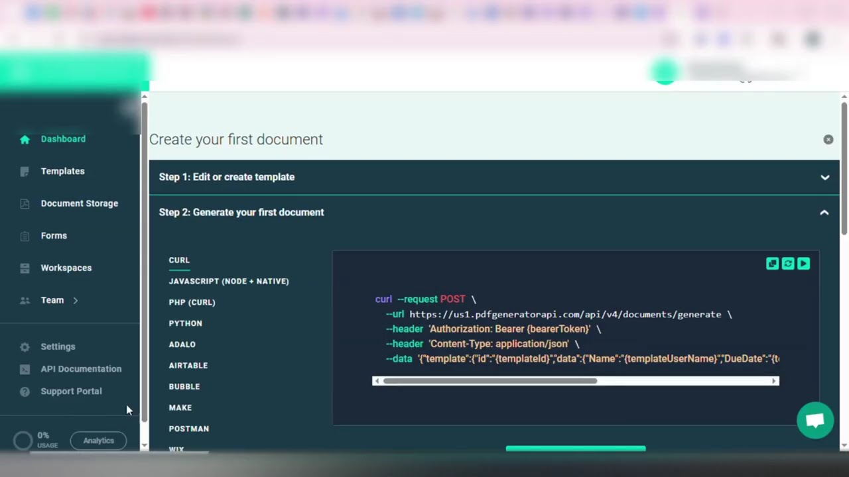Click the API endpoint URL in the code

tap(565, 315)
